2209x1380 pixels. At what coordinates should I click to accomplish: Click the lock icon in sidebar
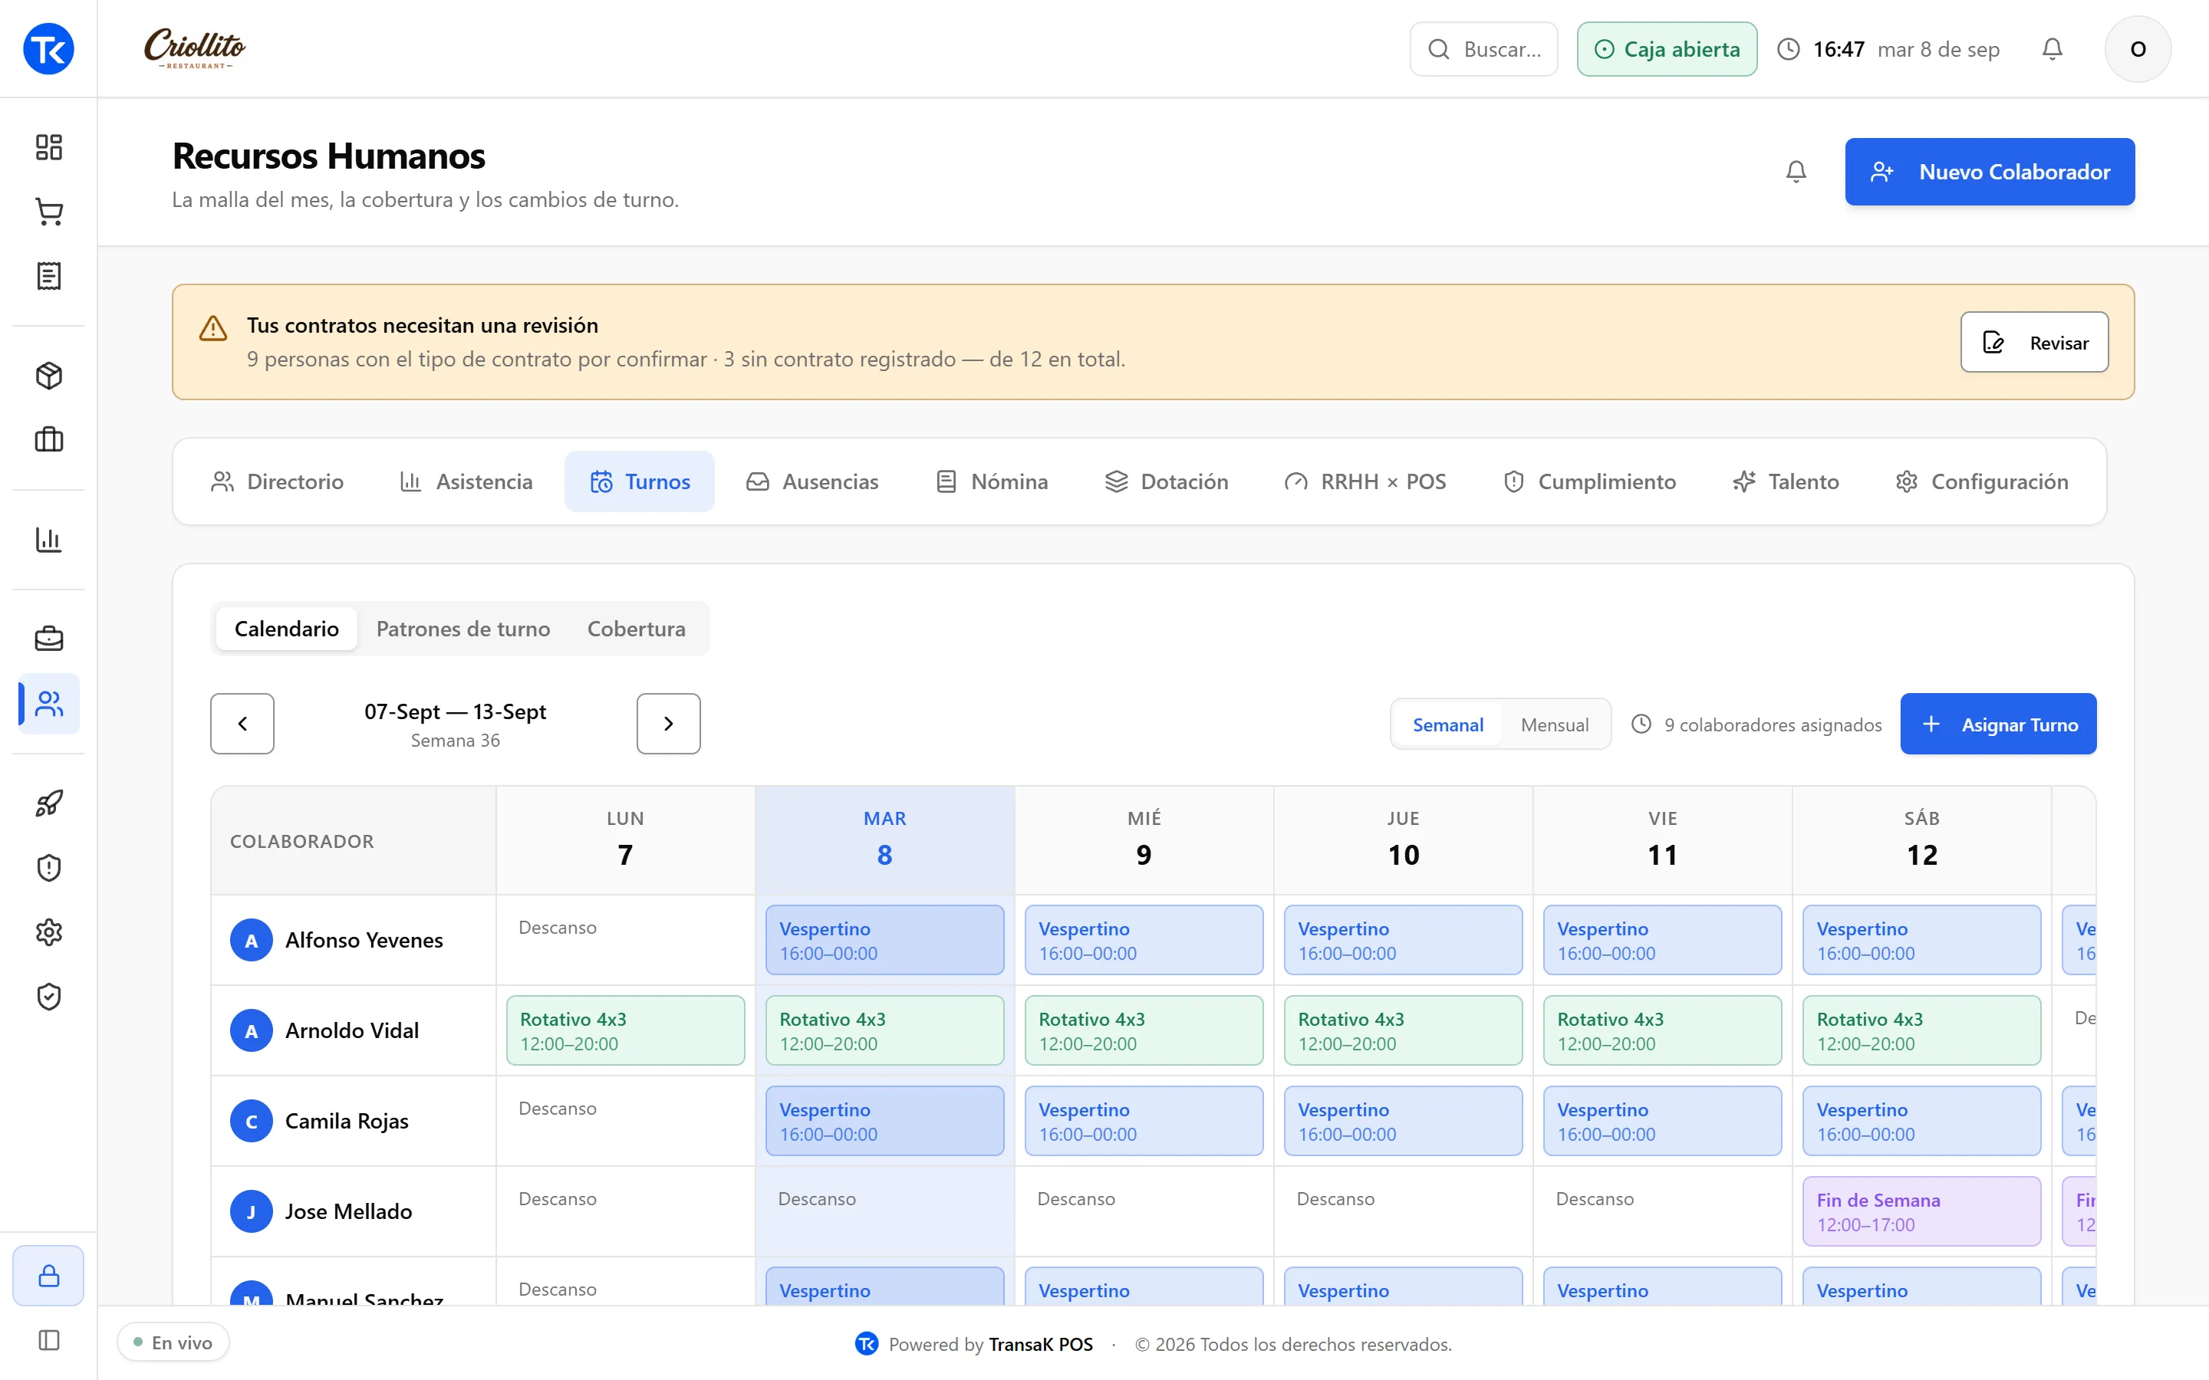48,1275
